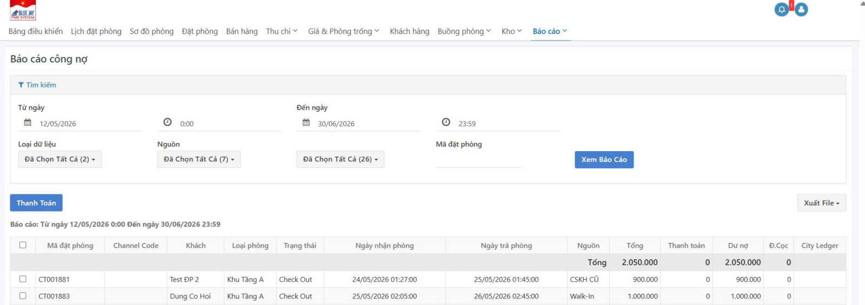
Task: Click booking code CT001881
Action: pos(54,280)
